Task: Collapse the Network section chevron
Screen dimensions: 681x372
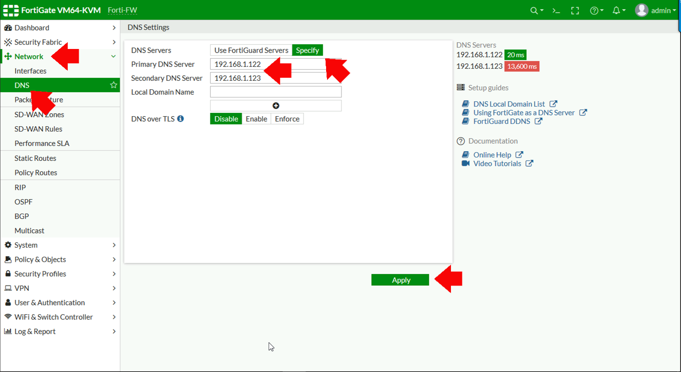Action: coord(113,56)
